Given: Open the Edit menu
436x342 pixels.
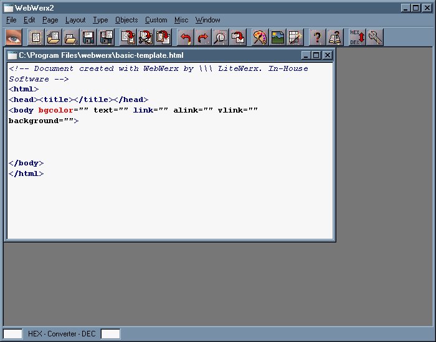Looking at the screenshot, I should [x=29, y=20].
